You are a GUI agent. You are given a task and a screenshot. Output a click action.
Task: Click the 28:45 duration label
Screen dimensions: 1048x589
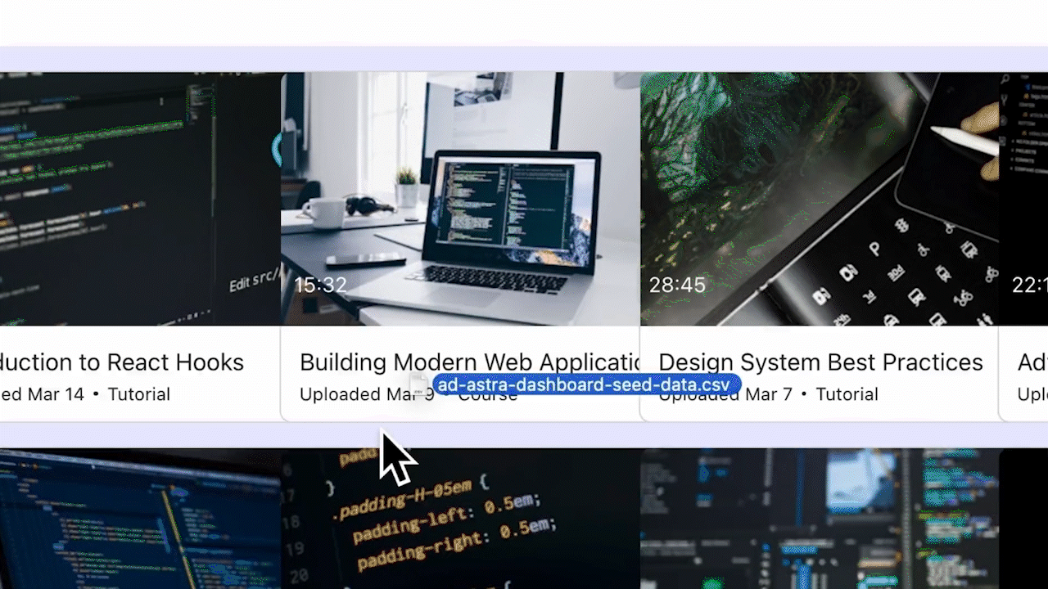click(x=677, y=285)
